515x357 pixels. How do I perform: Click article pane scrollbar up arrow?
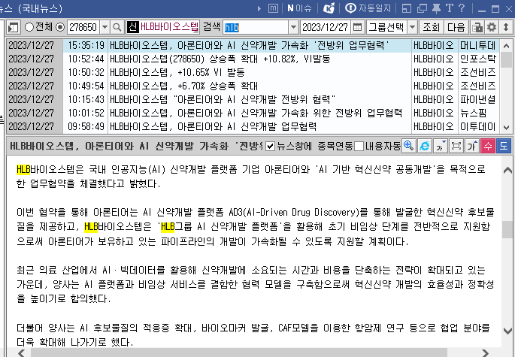pyautogui.click(x=507, y=170)
